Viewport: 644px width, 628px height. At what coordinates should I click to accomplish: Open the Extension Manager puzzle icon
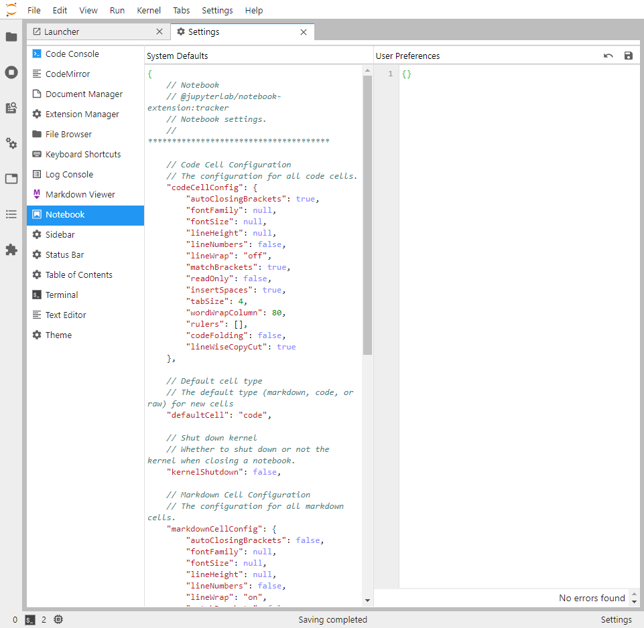(11, 250)
